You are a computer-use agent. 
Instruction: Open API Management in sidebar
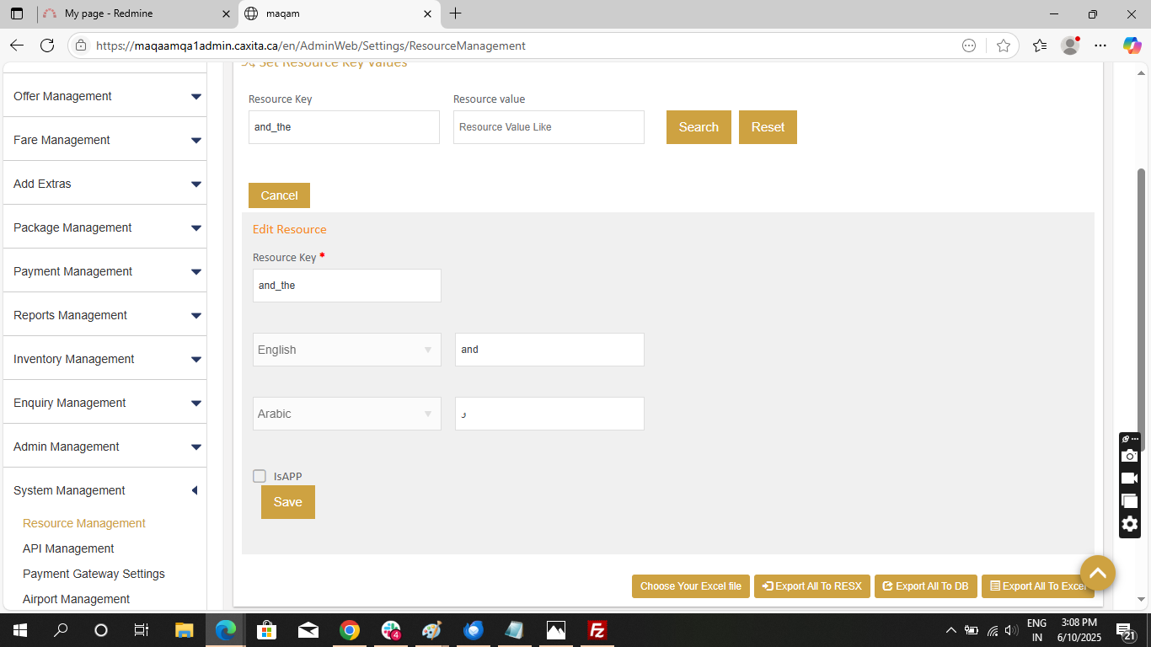click(x=68, y=548)
